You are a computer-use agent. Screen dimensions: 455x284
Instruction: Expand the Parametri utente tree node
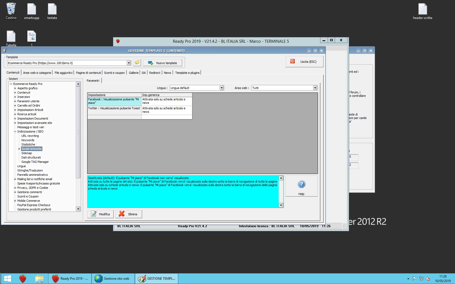click(15, 101)
